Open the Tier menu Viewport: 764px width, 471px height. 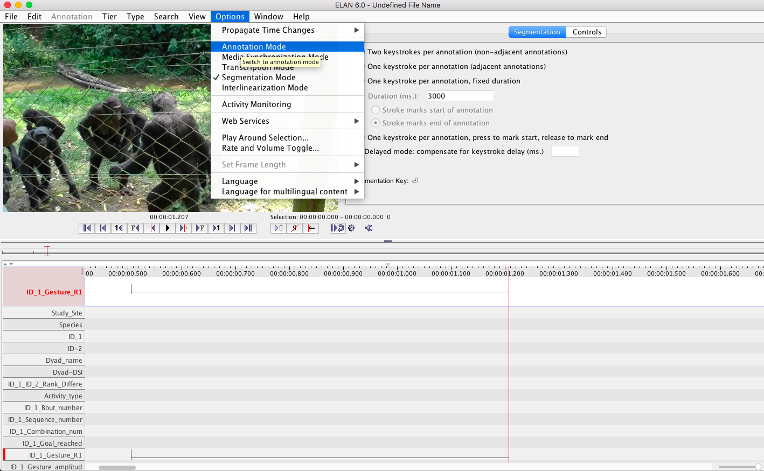[109, 17]
